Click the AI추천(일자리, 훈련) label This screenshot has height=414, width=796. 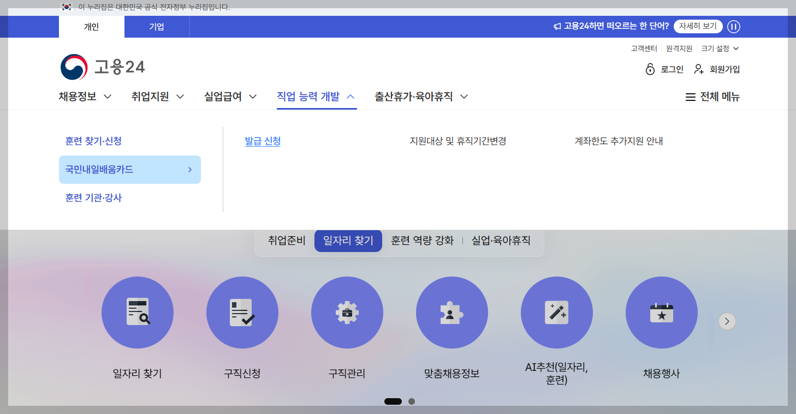[557, 374]
